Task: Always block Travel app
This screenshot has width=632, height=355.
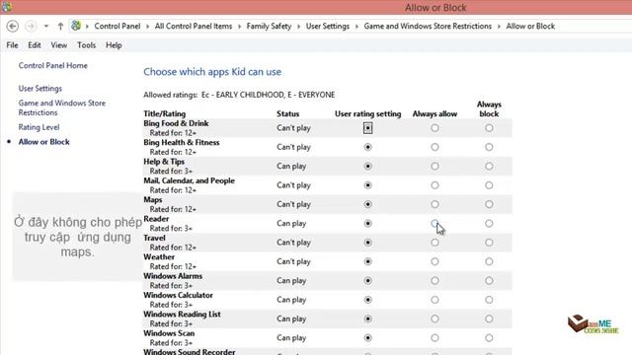Action: 489,243
